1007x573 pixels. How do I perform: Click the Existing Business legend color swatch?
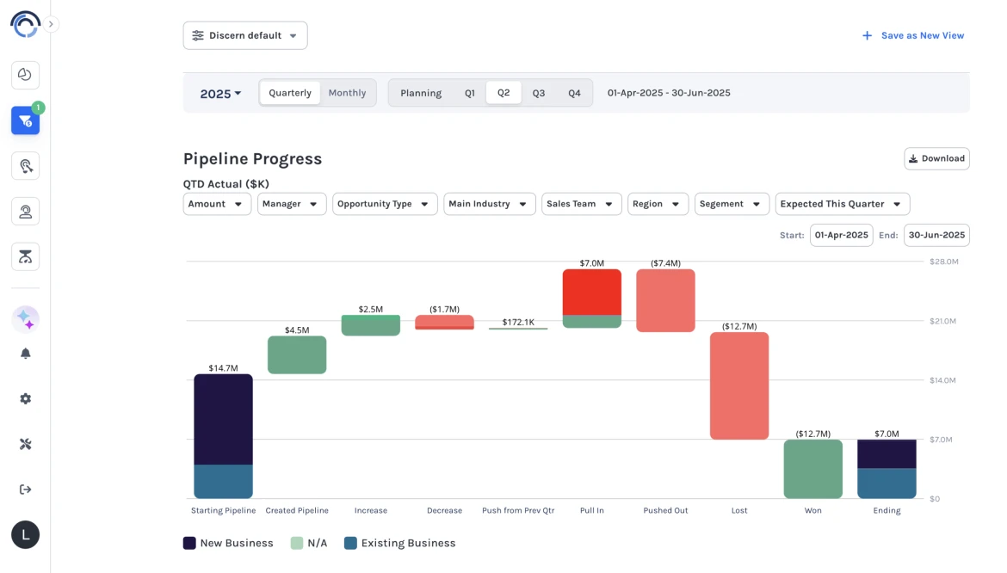350,544
